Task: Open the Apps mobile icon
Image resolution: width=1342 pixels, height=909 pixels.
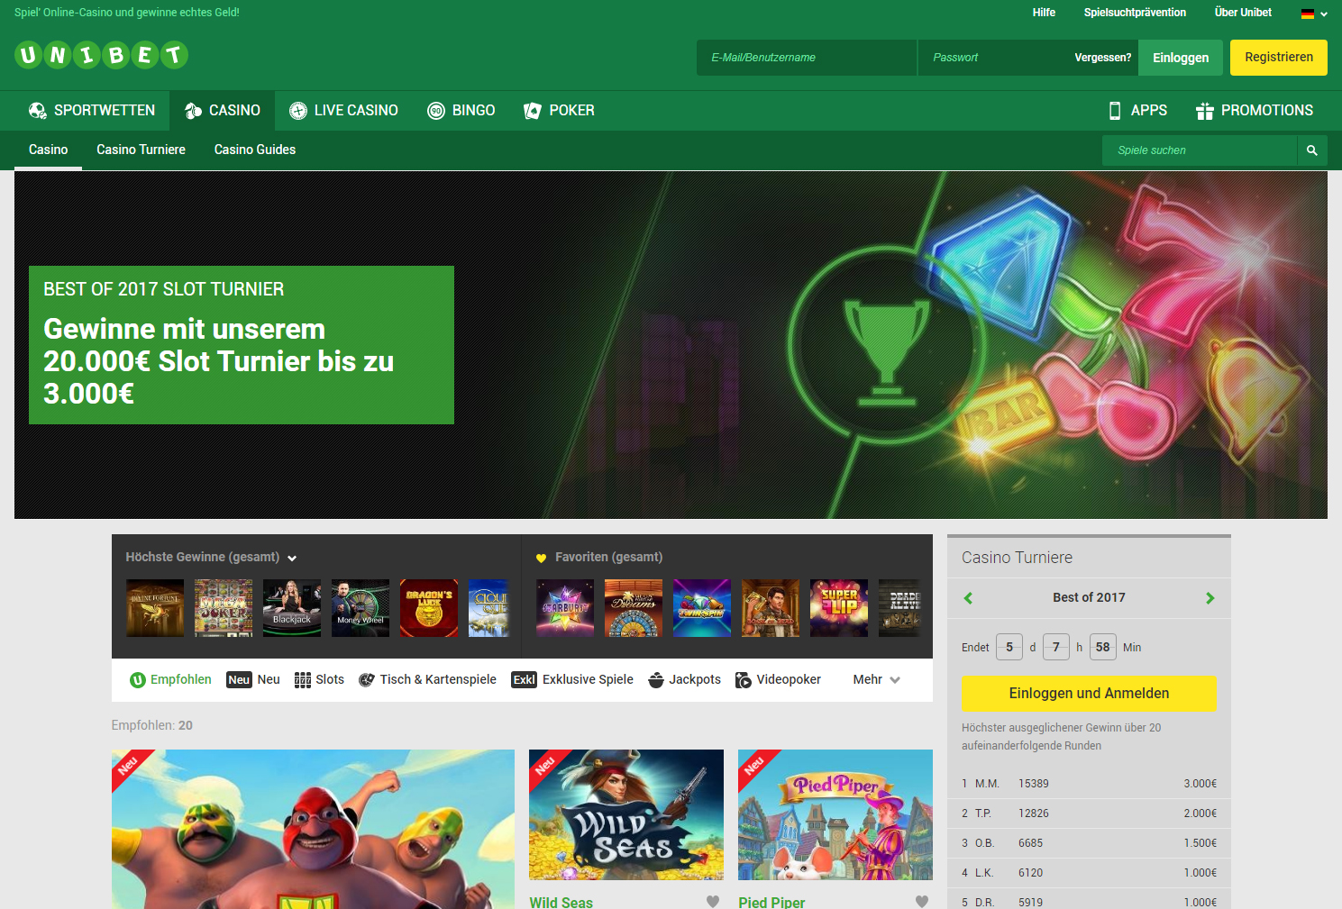Action: [x=1113, y=110]
